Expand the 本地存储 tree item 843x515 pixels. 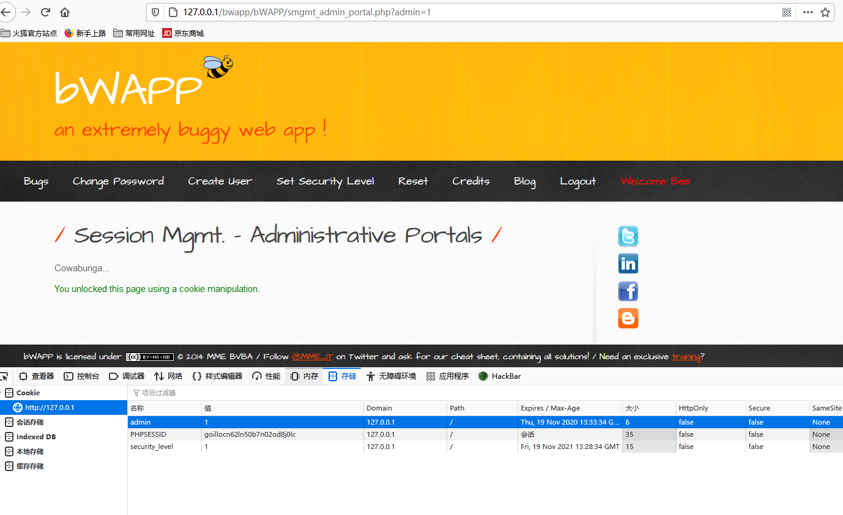click(x=2, y=451)
